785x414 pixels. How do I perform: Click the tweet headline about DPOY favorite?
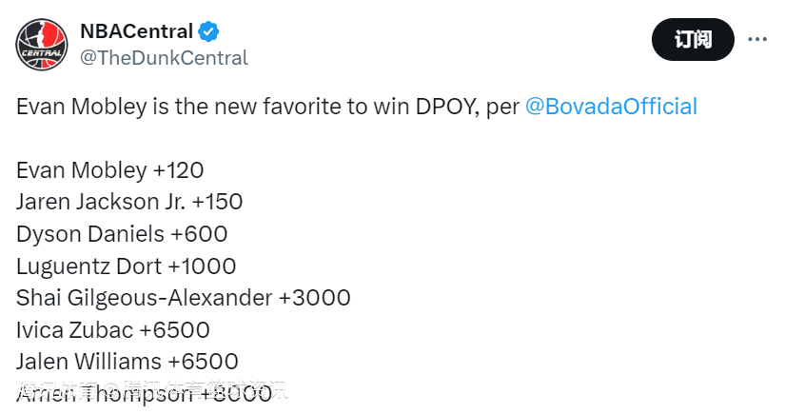click(266, 107)
